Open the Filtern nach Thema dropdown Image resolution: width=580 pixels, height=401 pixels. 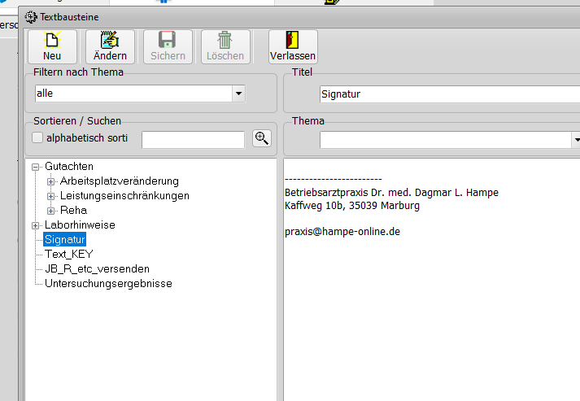(238, 94)
